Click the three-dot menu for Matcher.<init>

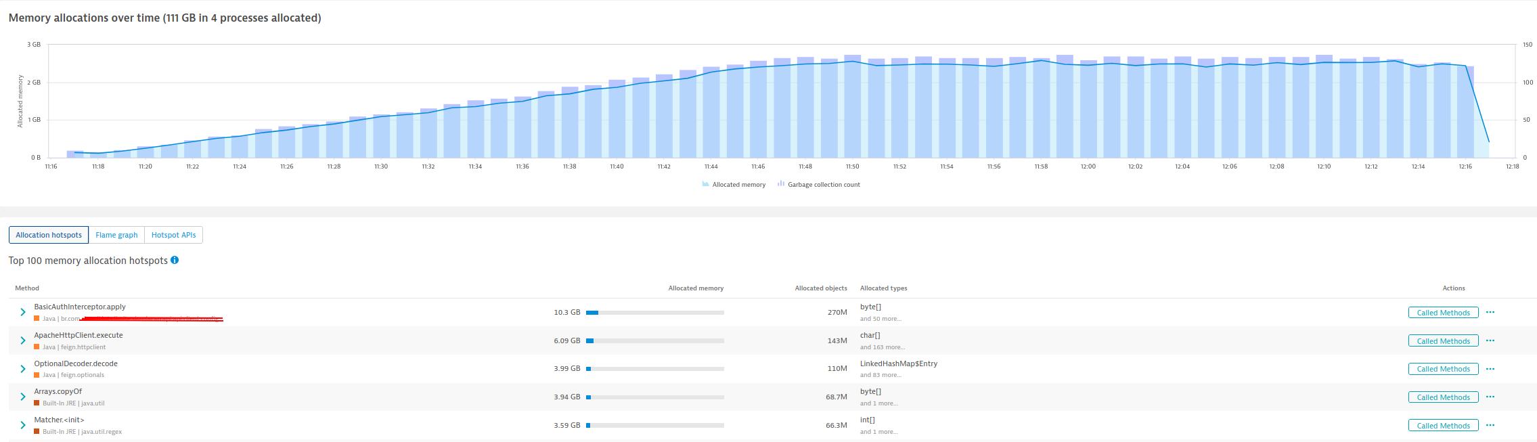pos(1490,426)
